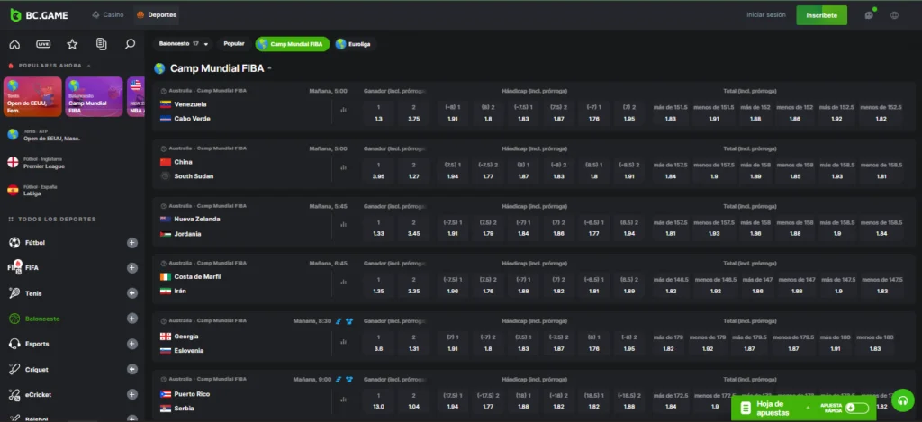
Task: Open favorites star icon in sidebar
Action: (x=72, y=44)
